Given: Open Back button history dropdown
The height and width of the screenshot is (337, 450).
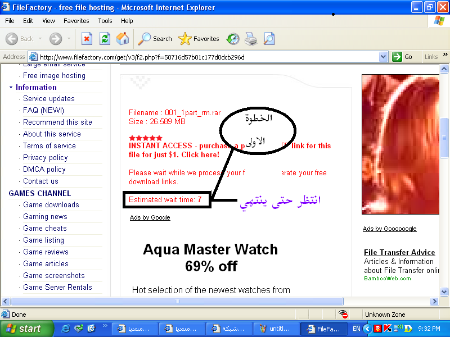Looking at the screenshot, I should tap(40, 38).
